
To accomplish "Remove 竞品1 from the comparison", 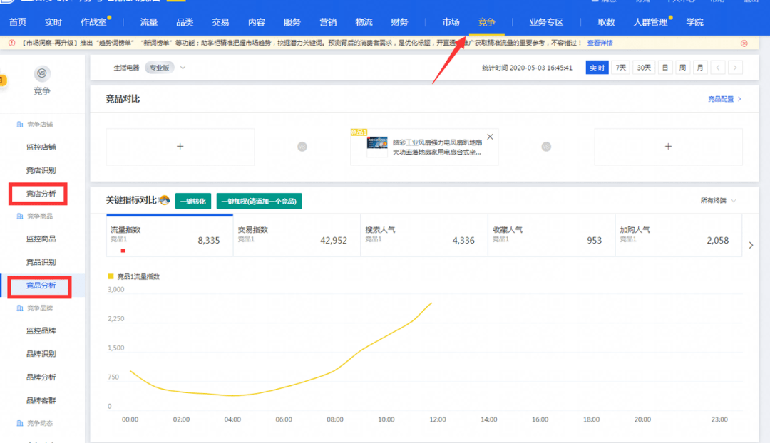I will (x=490, y=137).
